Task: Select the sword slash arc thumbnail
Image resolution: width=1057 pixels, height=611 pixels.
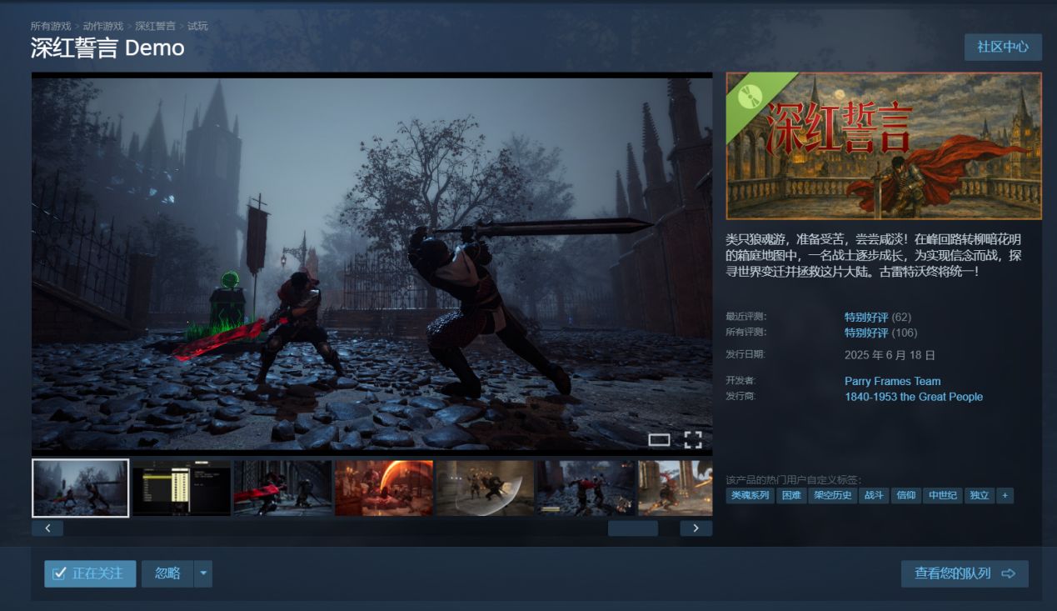Action: coord(485,488)
